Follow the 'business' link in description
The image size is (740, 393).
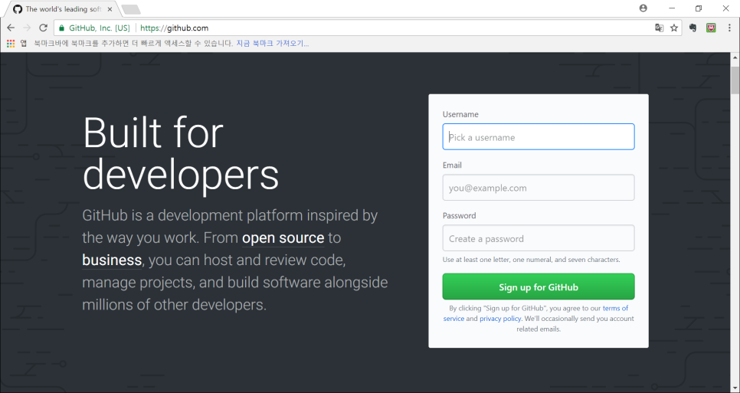pos(112,260)
